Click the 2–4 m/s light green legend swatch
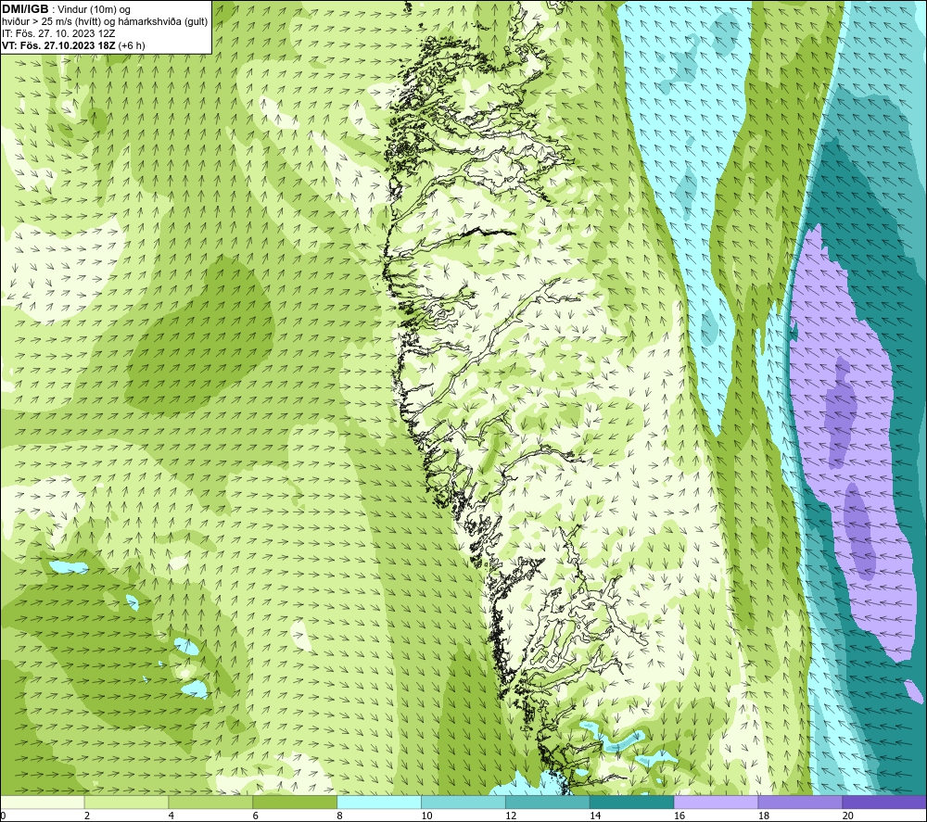Viewport: 927px width, 822px height. click(x=126, y=803)
